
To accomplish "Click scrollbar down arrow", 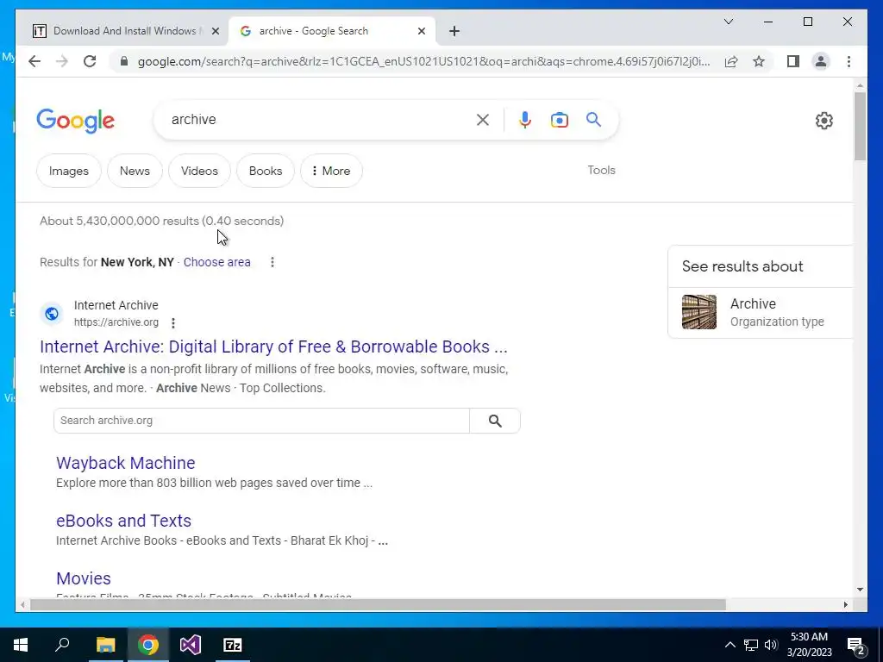I will click(860, 590).
